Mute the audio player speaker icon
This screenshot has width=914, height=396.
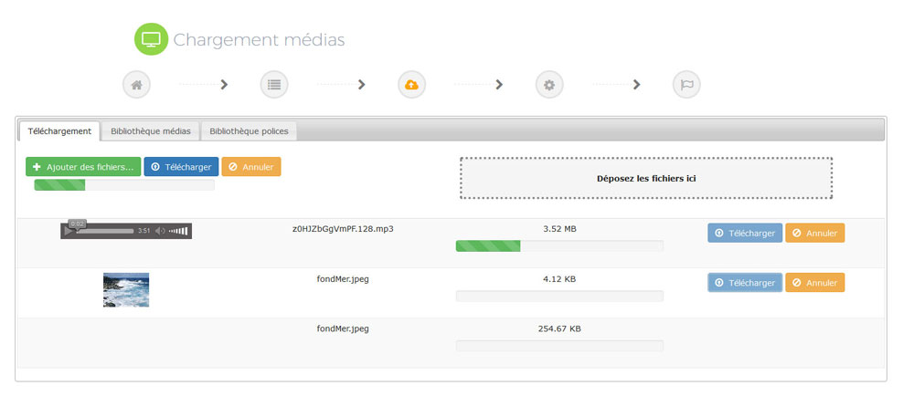pos(160,231)
